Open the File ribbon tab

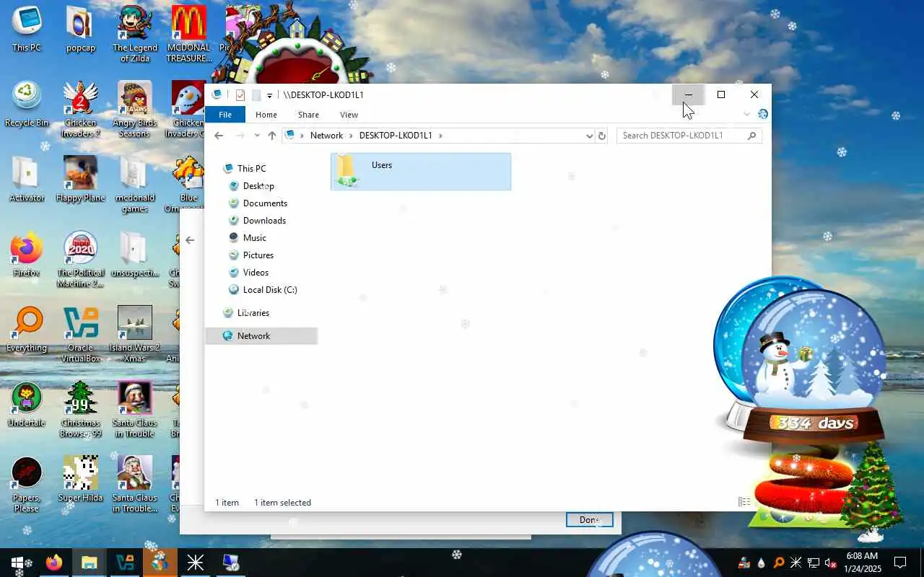225,115
